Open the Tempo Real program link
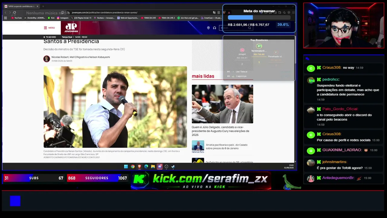This screenshot has width=387, height=218. point(74,37)
